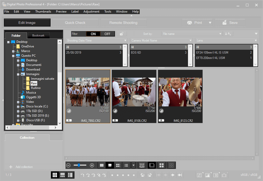Switch to large thumbnail display icon
The width and height of the screenshot is (263, 181).
(102, 165)
